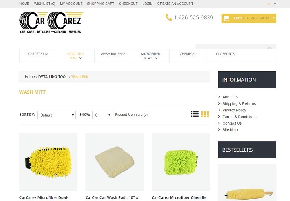This screenshot has height=201, width=290.
Task: Open the Shipping & Returns page
Action: [x=239, y=104]
